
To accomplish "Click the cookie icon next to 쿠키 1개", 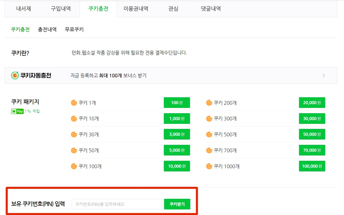I will [74, 103].
